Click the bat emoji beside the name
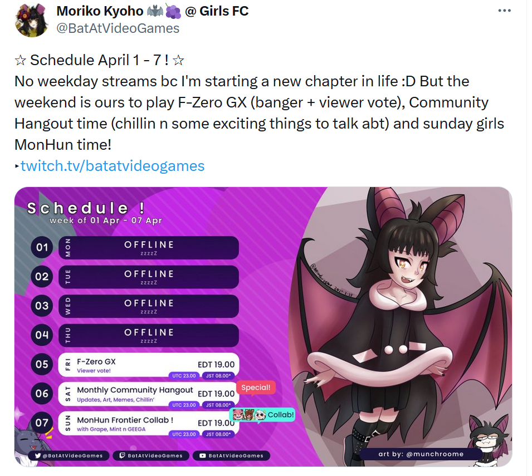 click(x=155, y=12)
